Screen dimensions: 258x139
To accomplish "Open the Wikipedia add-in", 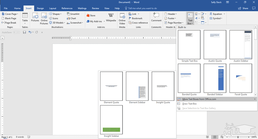I will coord(111,17).
